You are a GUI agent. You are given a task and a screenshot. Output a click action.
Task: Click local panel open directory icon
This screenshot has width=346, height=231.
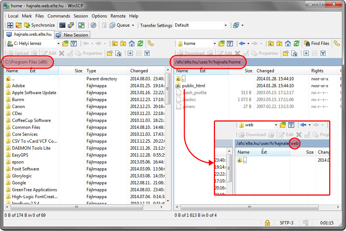65,43
